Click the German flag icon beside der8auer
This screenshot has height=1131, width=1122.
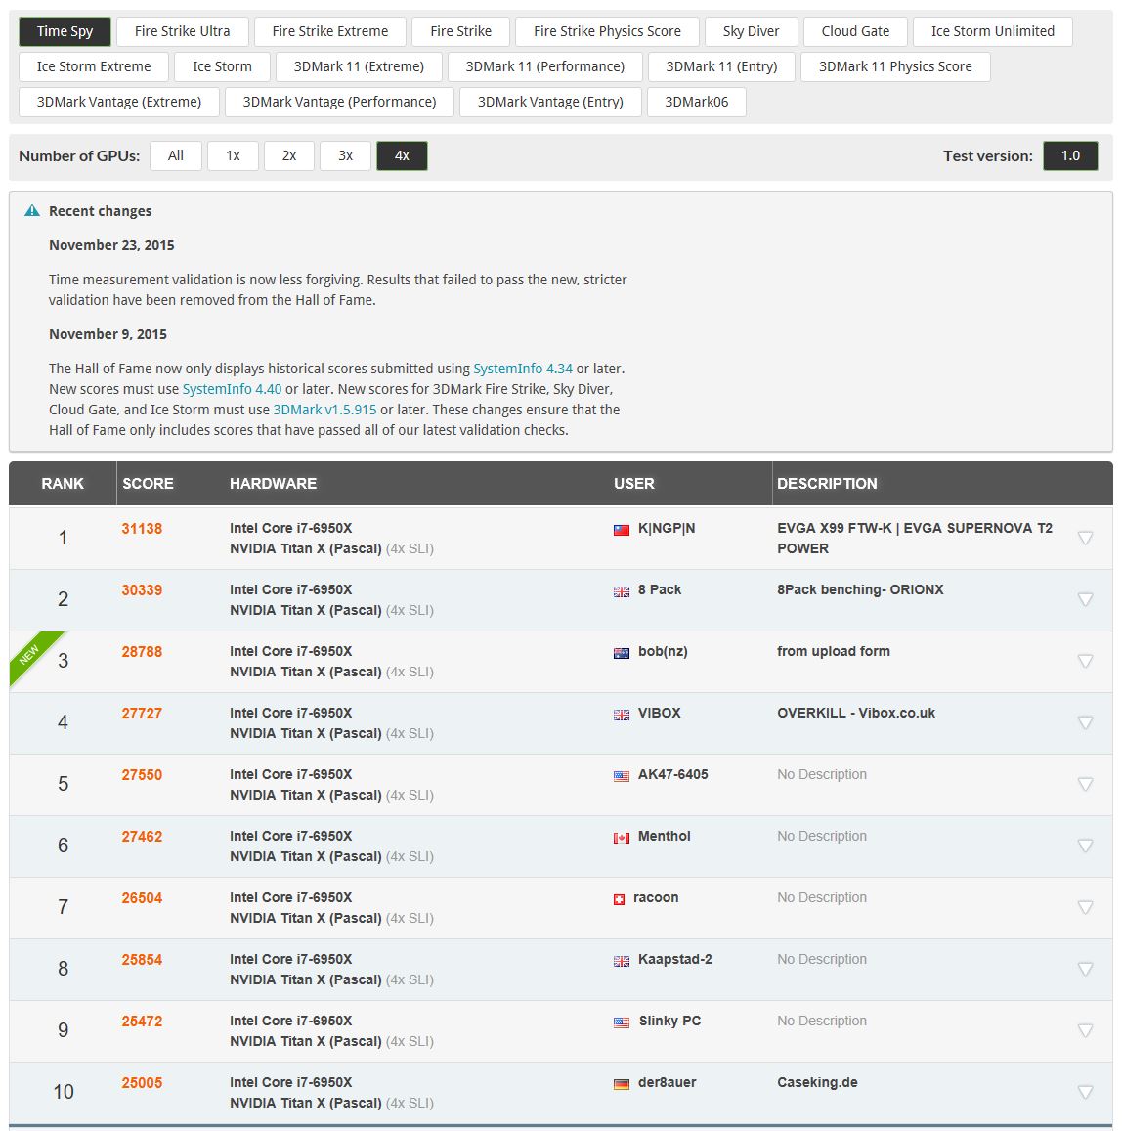click(621, 1084)
